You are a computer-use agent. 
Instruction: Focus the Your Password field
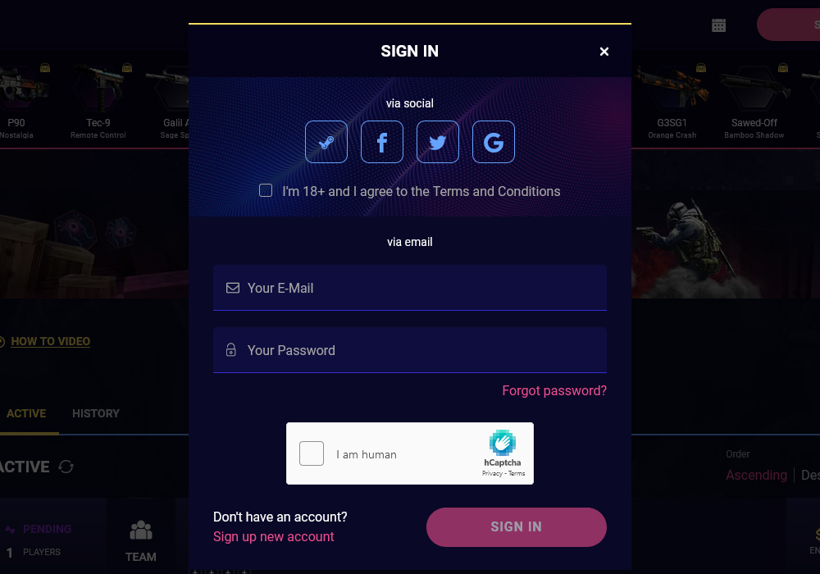click(410, 350)
